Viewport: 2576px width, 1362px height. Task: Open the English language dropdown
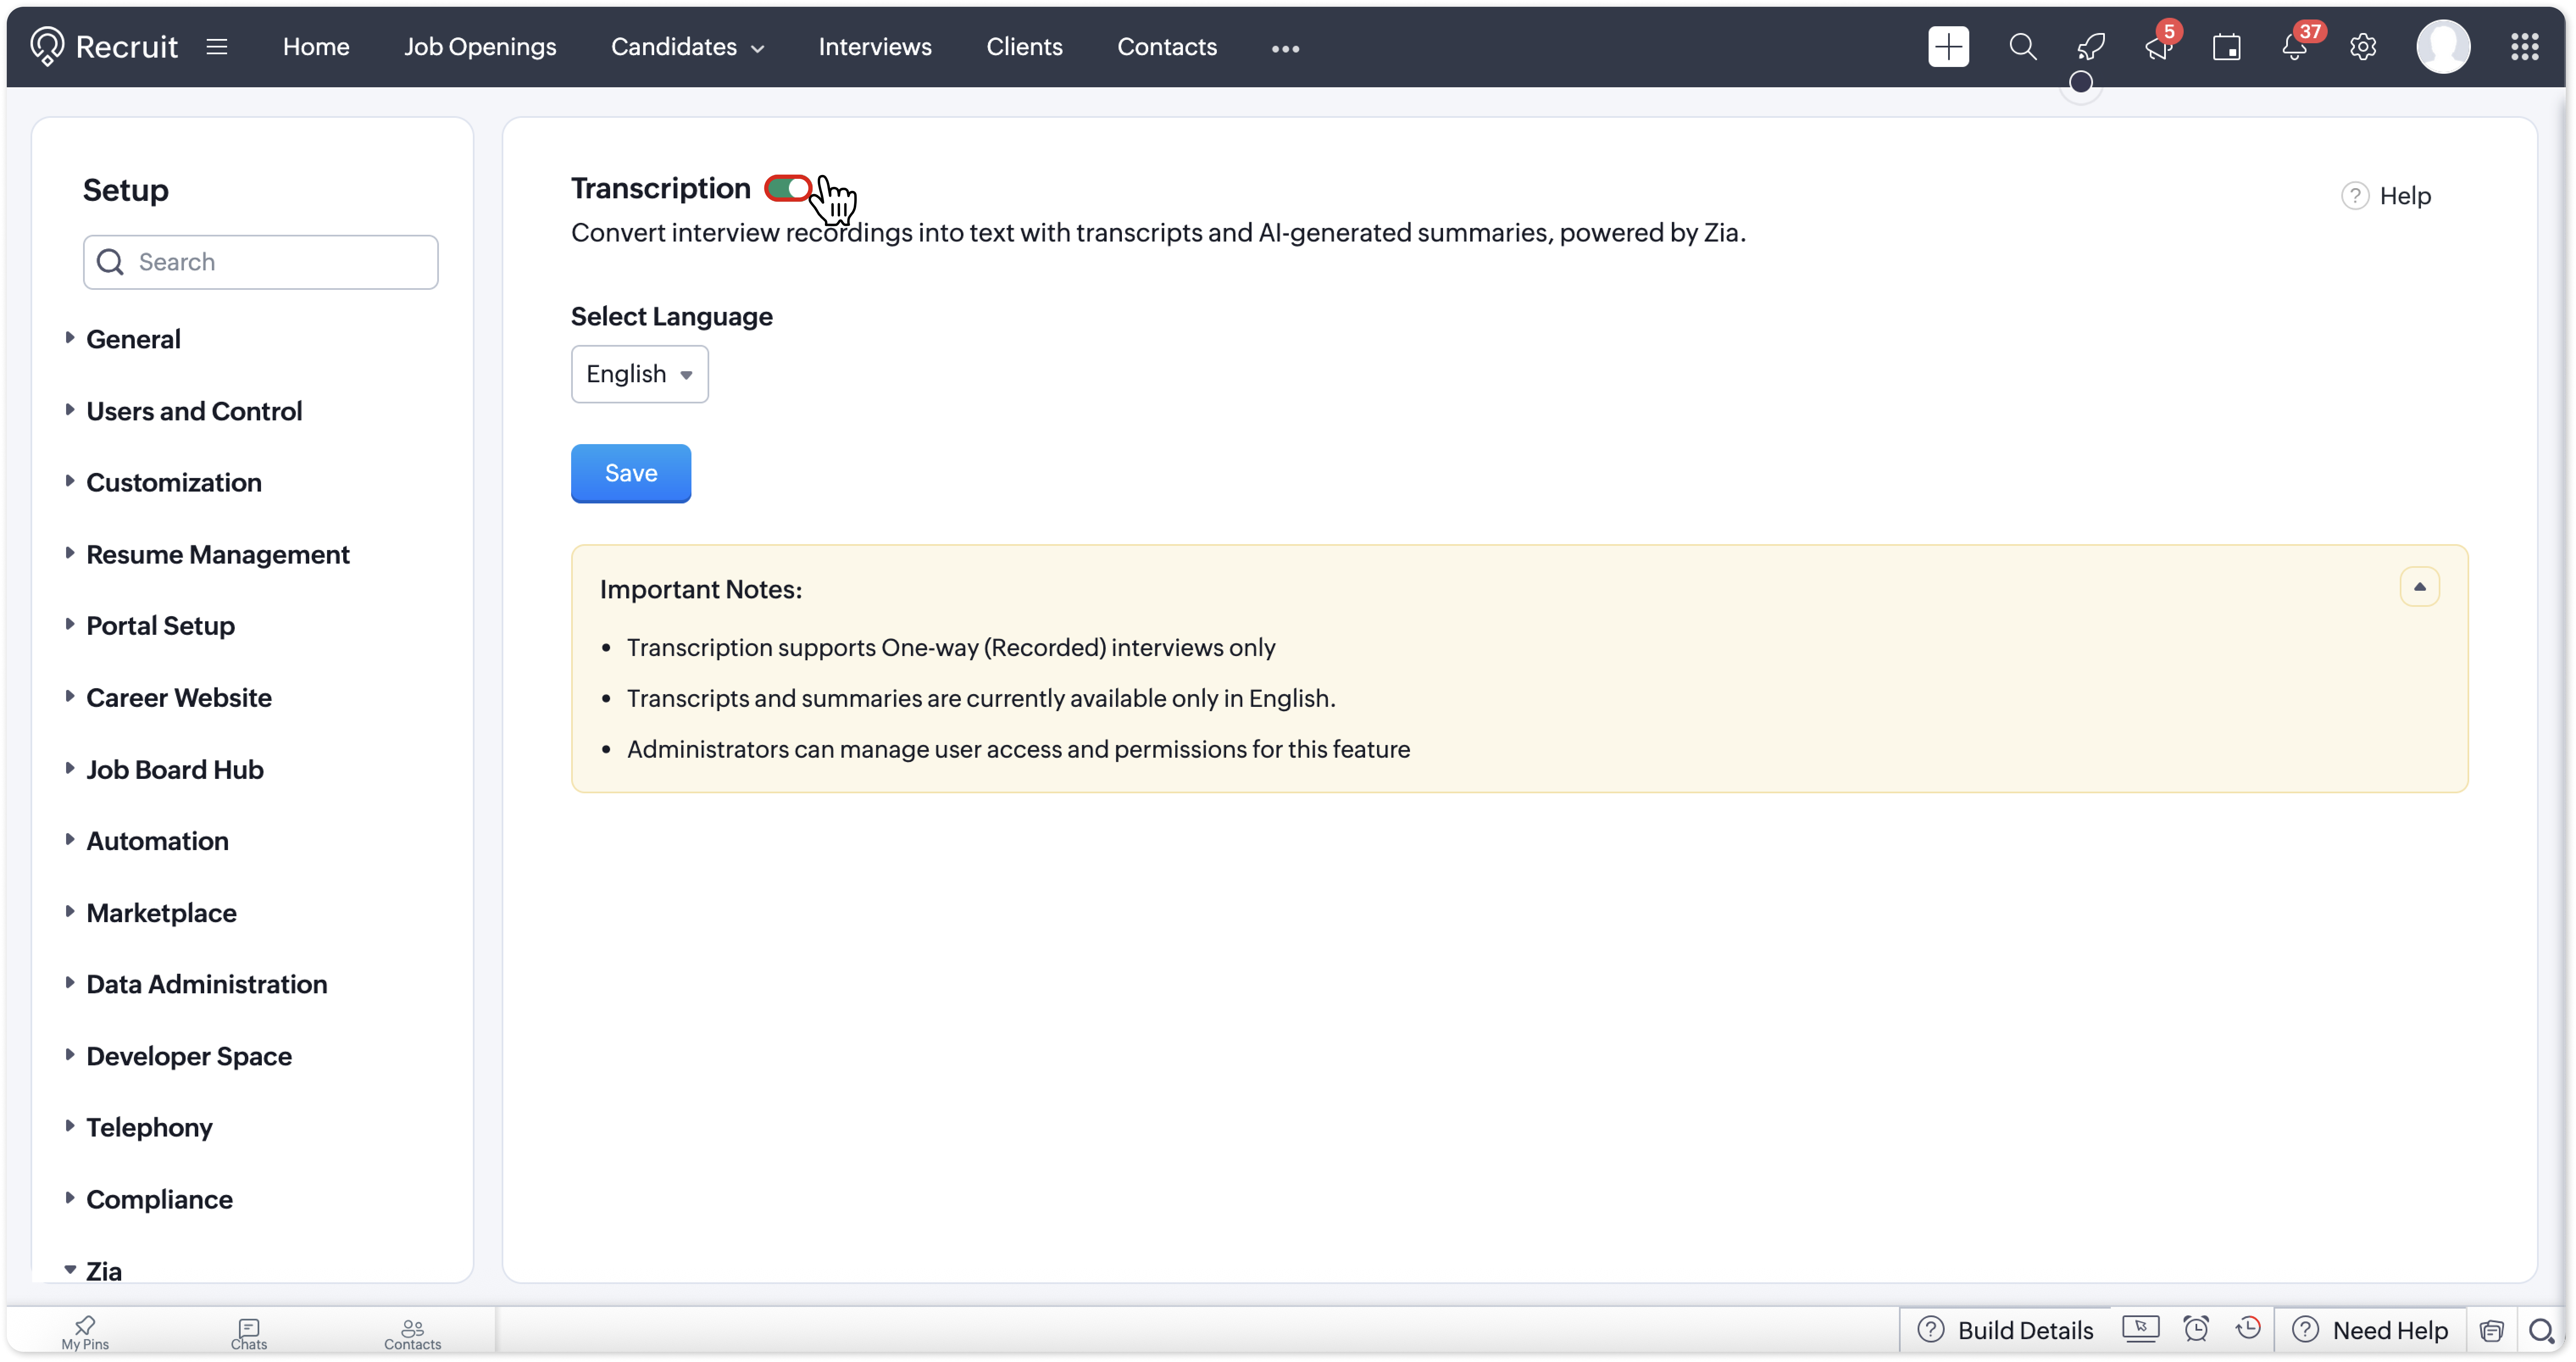[640, 374]
